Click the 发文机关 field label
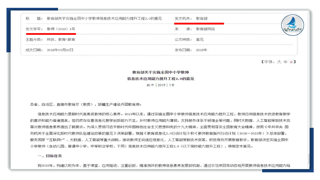 182,18
